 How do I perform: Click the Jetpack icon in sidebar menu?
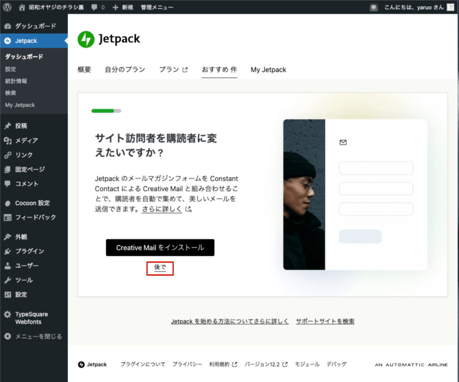tap(8, 41)
